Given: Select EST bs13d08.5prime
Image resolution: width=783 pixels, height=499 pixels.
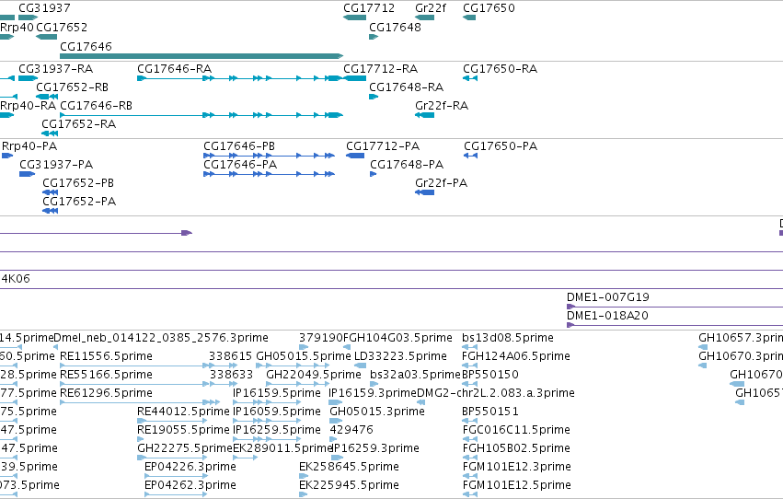Looking at the screenshot, I should [469, 347].
